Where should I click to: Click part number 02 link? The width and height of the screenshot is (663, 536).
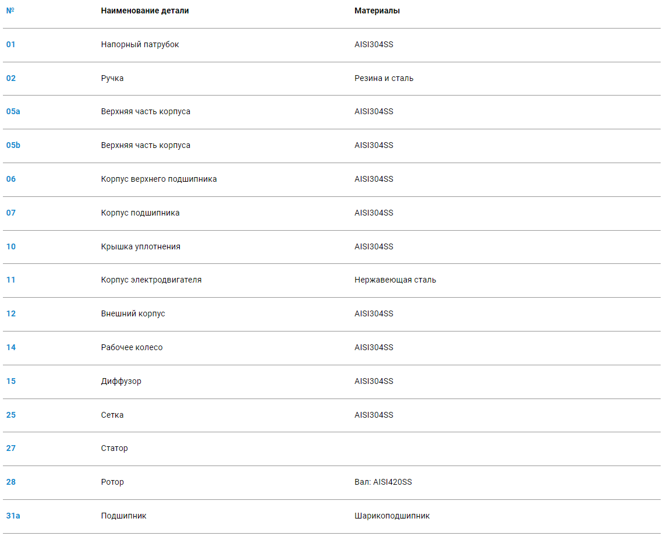pyautogui.click(x=11, y=78)
